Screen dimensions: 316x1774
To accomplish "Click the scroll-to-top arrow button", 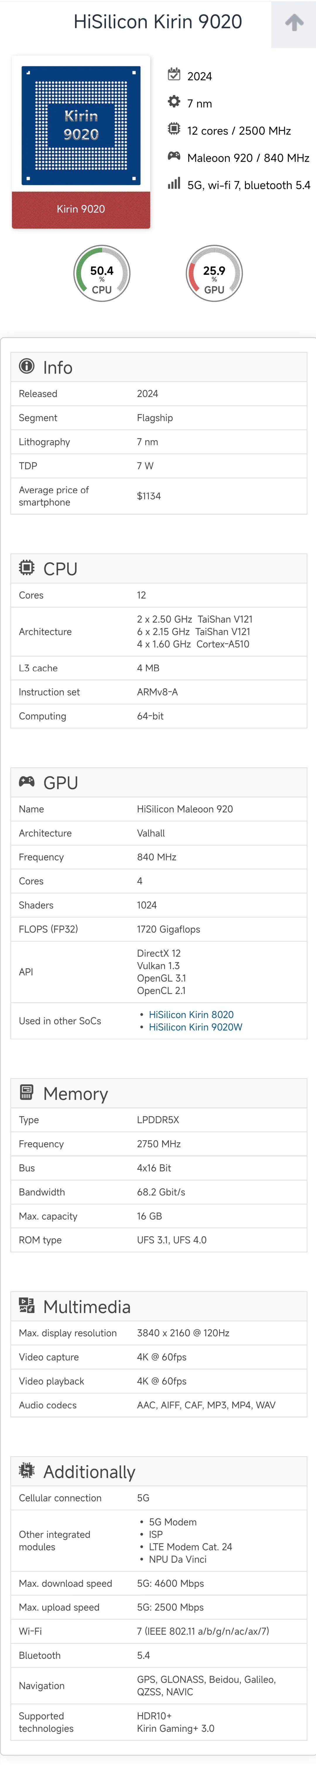I will 294,23.
